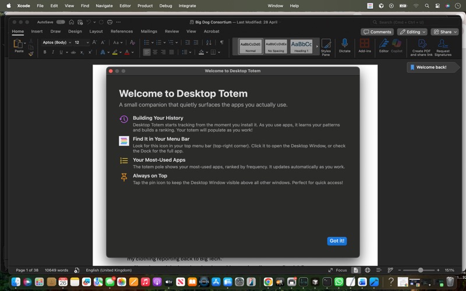Toggle Strikethrough formatting
Screen dimensions: 466x291
click(x=73, y=52)
